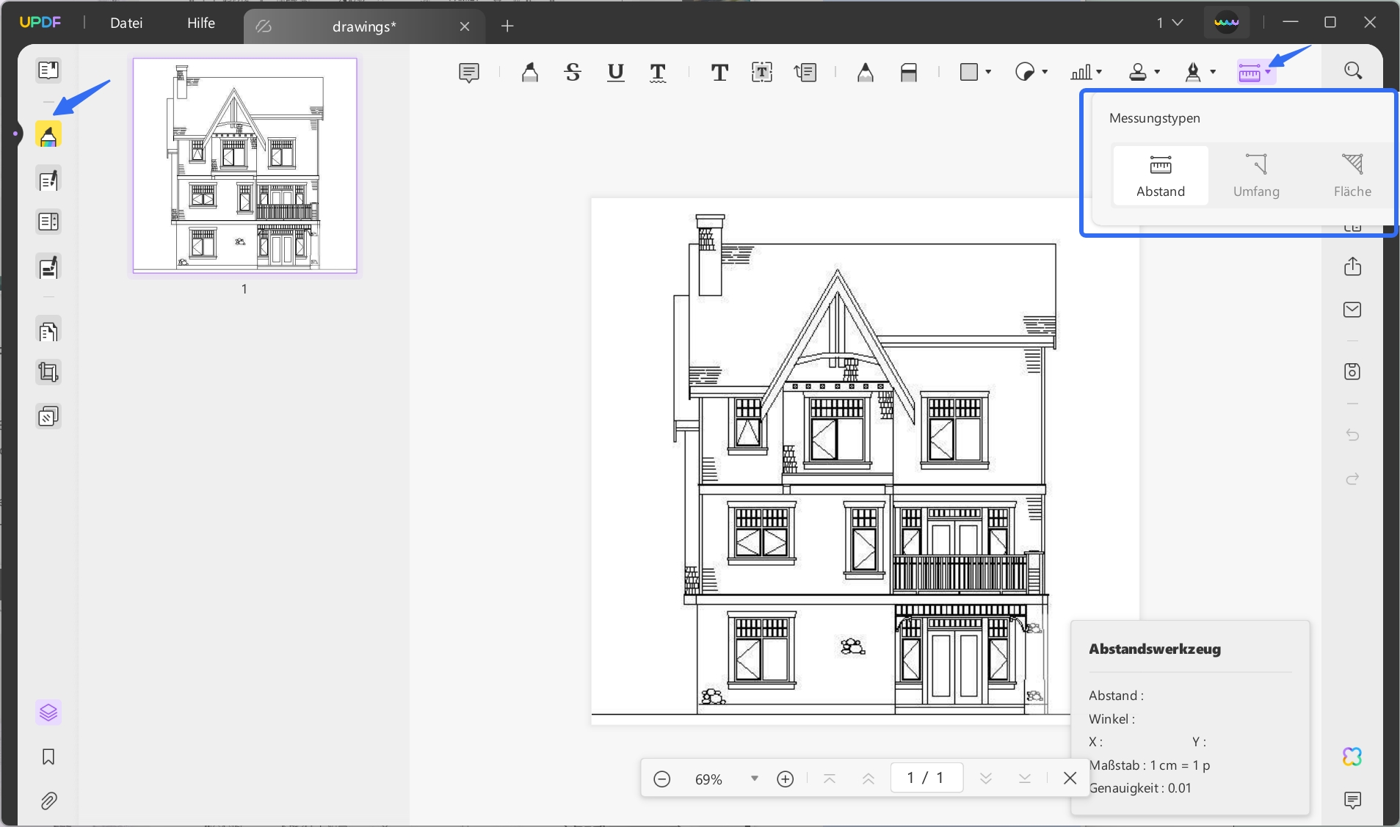Open the rectangle shape dropdown arrow
Viewport: 1400px width, 827px height.
(x=988, y=72)
